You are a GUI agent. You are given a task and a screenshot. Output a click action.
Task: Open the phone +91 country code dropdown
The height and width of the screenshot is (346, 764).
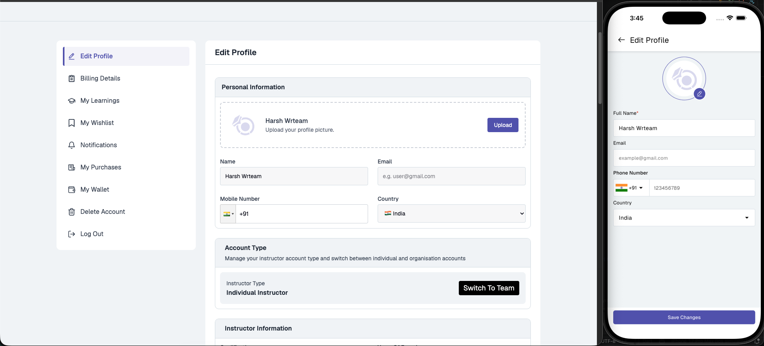(631, 188)
